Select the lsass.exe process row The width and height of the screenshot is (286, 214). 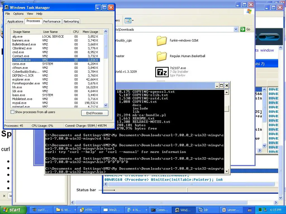click(x=56, y=95)
